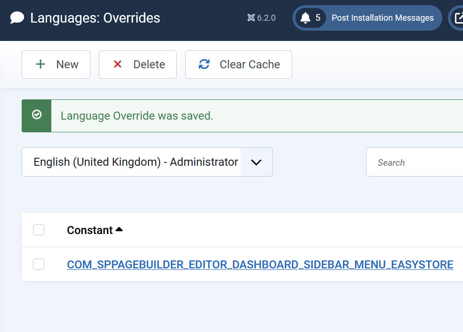Check the COM_SPPAGEBUILDER EASYSTORE row checkbox

[x=39, y=264]
